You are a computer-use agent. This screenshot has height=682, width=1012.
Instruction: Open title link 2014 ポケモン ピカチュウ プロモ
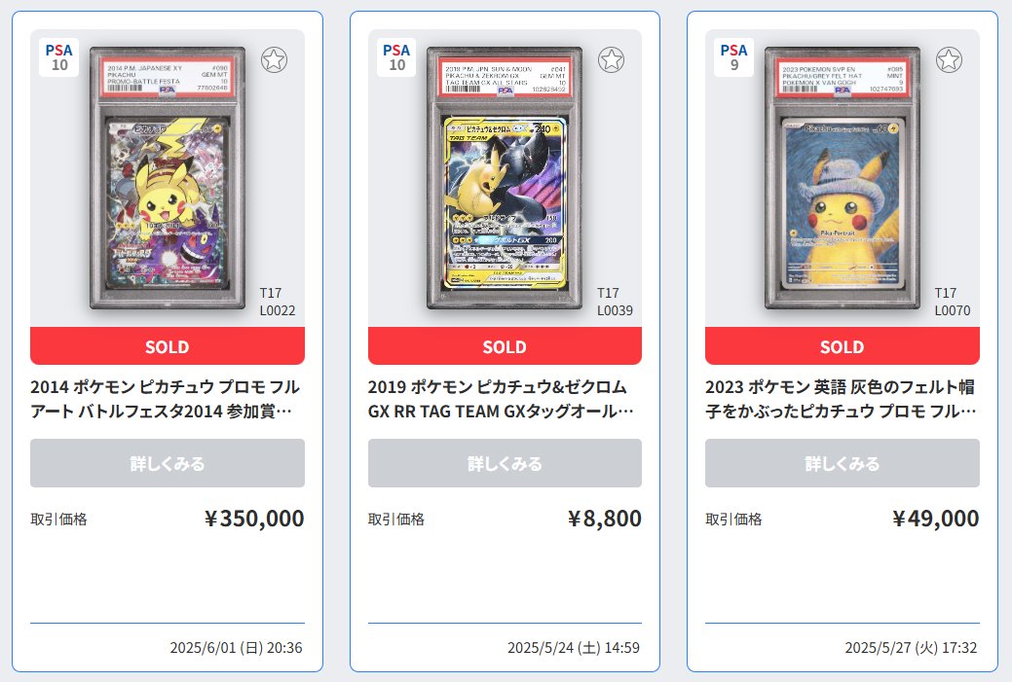click(x=166, y=398)
